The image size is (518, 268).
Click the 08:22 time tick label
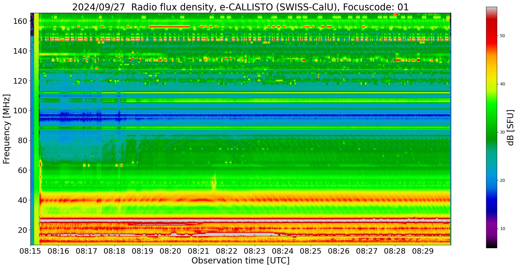[x=227, y=251]
